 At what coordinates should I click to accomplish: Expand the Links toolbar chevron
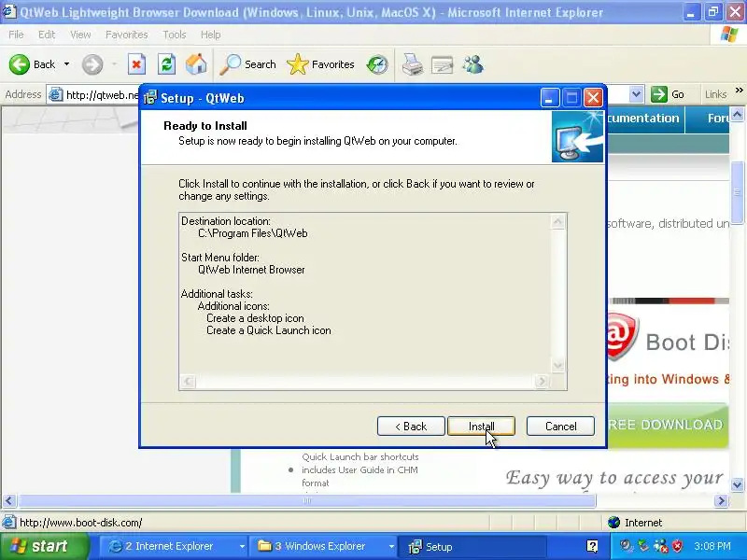[x=739, y=90]
